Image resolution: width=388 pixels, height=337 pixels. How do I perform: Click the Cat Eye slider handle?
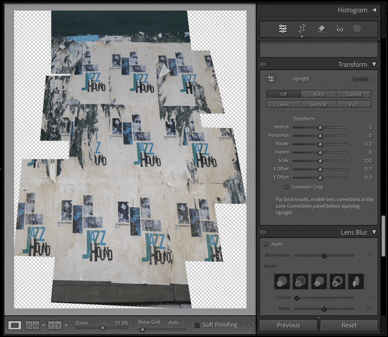point(296,298)
